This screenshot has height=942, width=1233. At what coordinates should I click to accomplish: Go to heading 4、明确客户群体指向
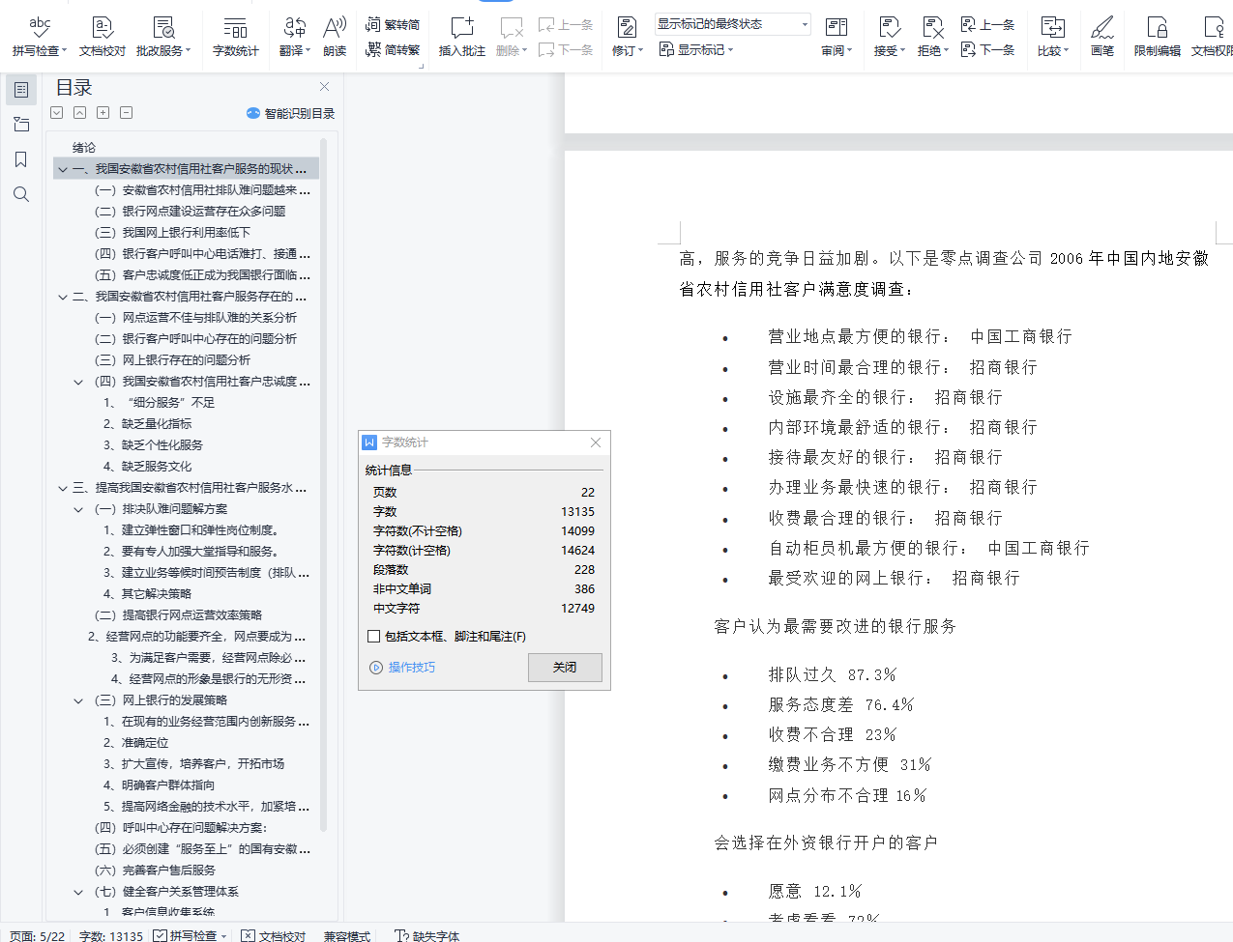pos(160,785)
